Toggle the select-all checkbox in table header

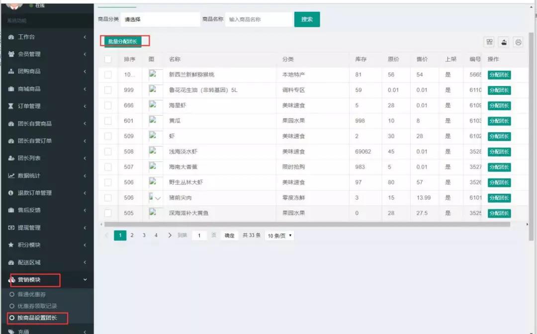coord(108,59)
